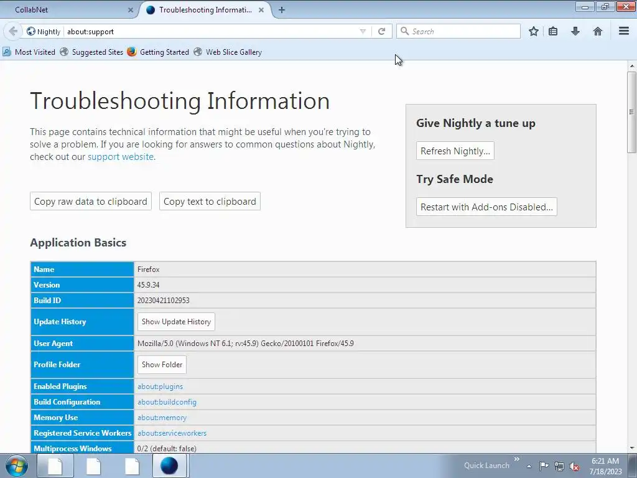Click the Firefox name value cell

pos(365,269)
